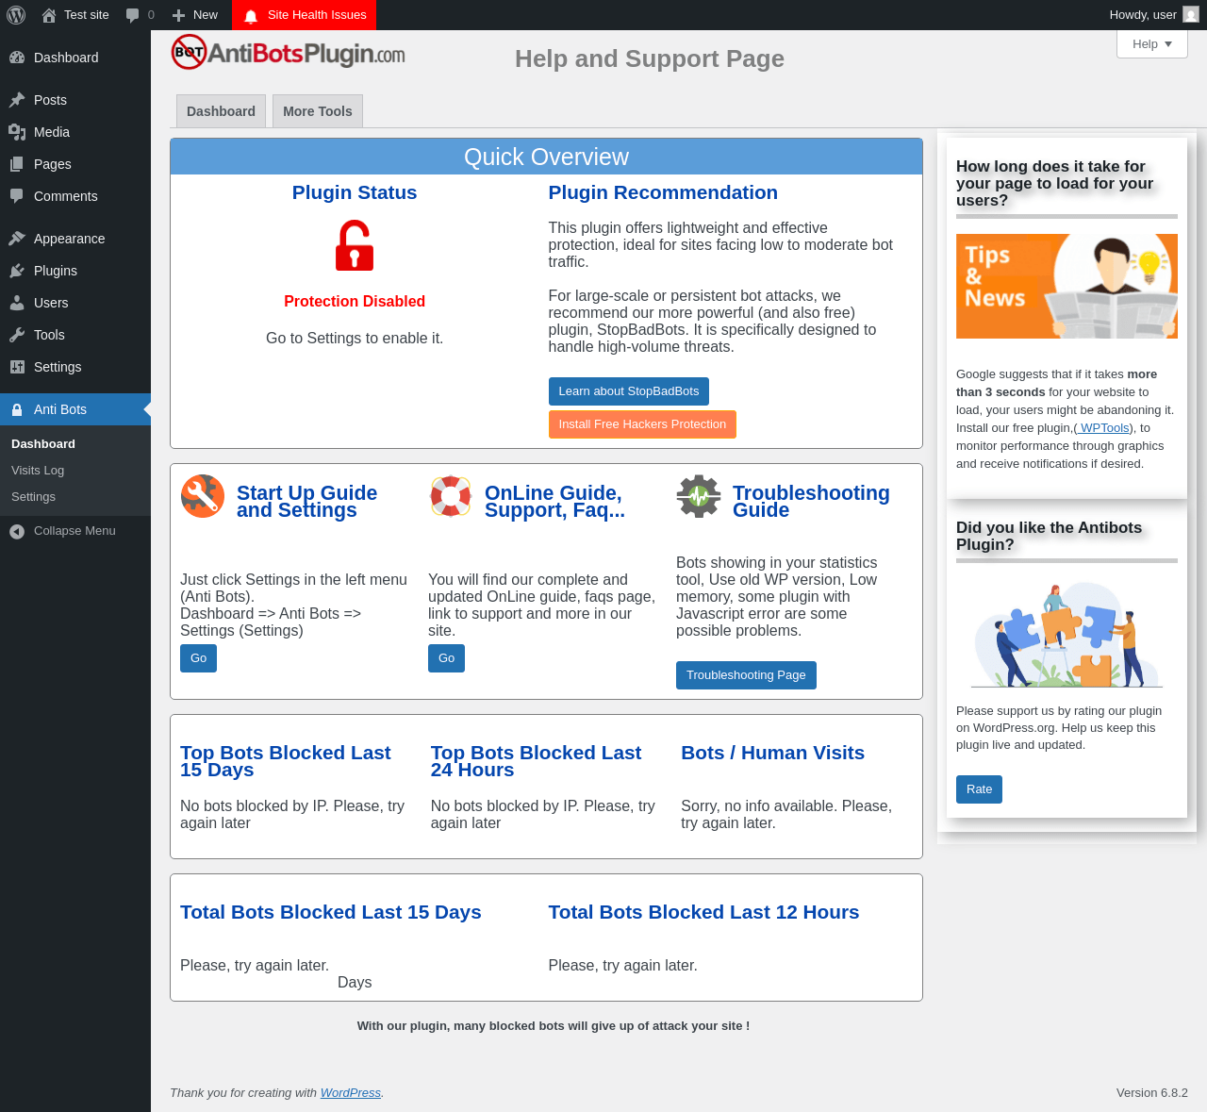Click Collapse Menu label

74,531
